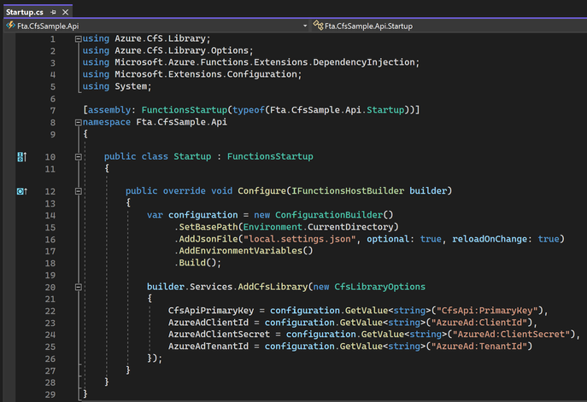Collapse the Configure method block

pos(79,191)
